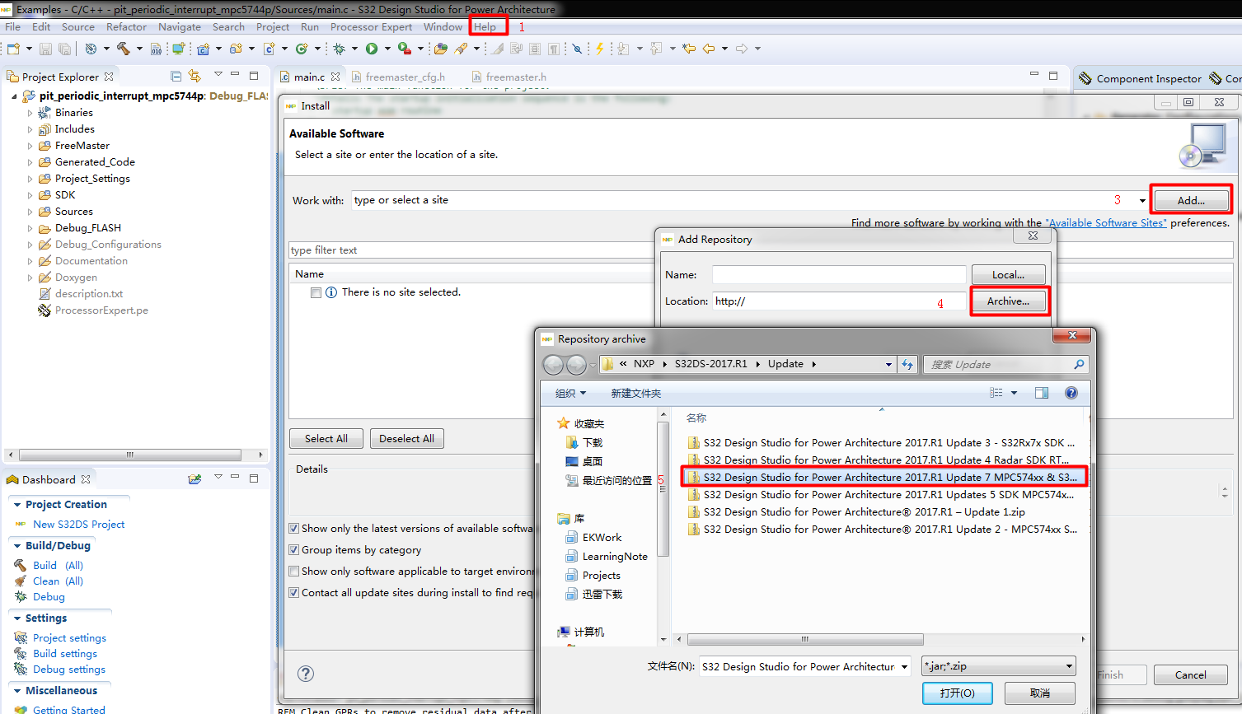Open the Processor Expert menu
Image resolution: width=1242 pixels, height=714 pixels.
click(371, 27)
